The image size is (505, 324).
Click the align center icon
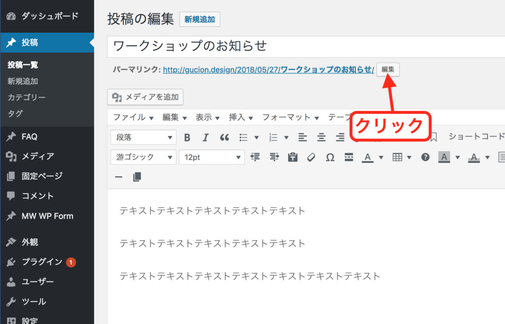tap(321, 137)
